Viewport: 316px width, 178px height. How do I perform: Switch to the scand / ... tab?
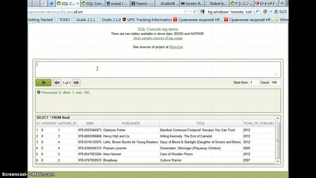(118, 3)
